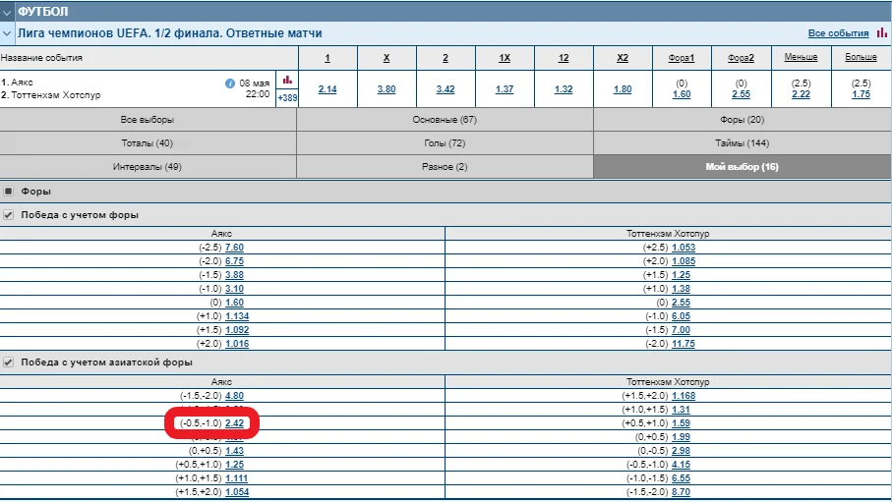Choose Tottenham handicap (-1.0) odds 6.05

(681, 316)
